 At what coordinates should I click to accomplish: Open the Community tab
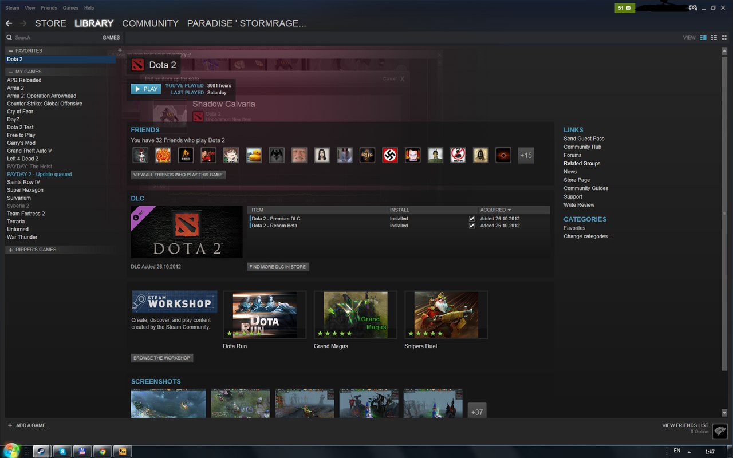click(x=150, y=23)
